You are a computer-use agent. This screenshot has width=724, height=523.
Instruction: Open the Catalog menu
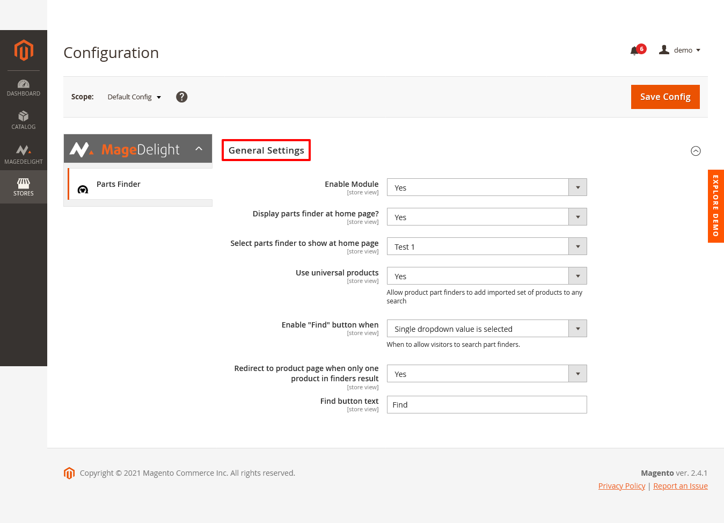[x=24, y=120]
